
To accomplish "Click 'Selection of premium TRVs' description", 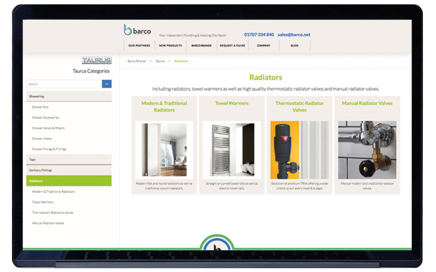I will tap(299, 186).
